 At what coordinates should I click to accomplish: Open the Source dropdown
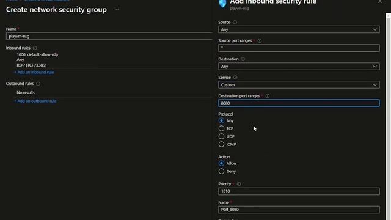299,29
